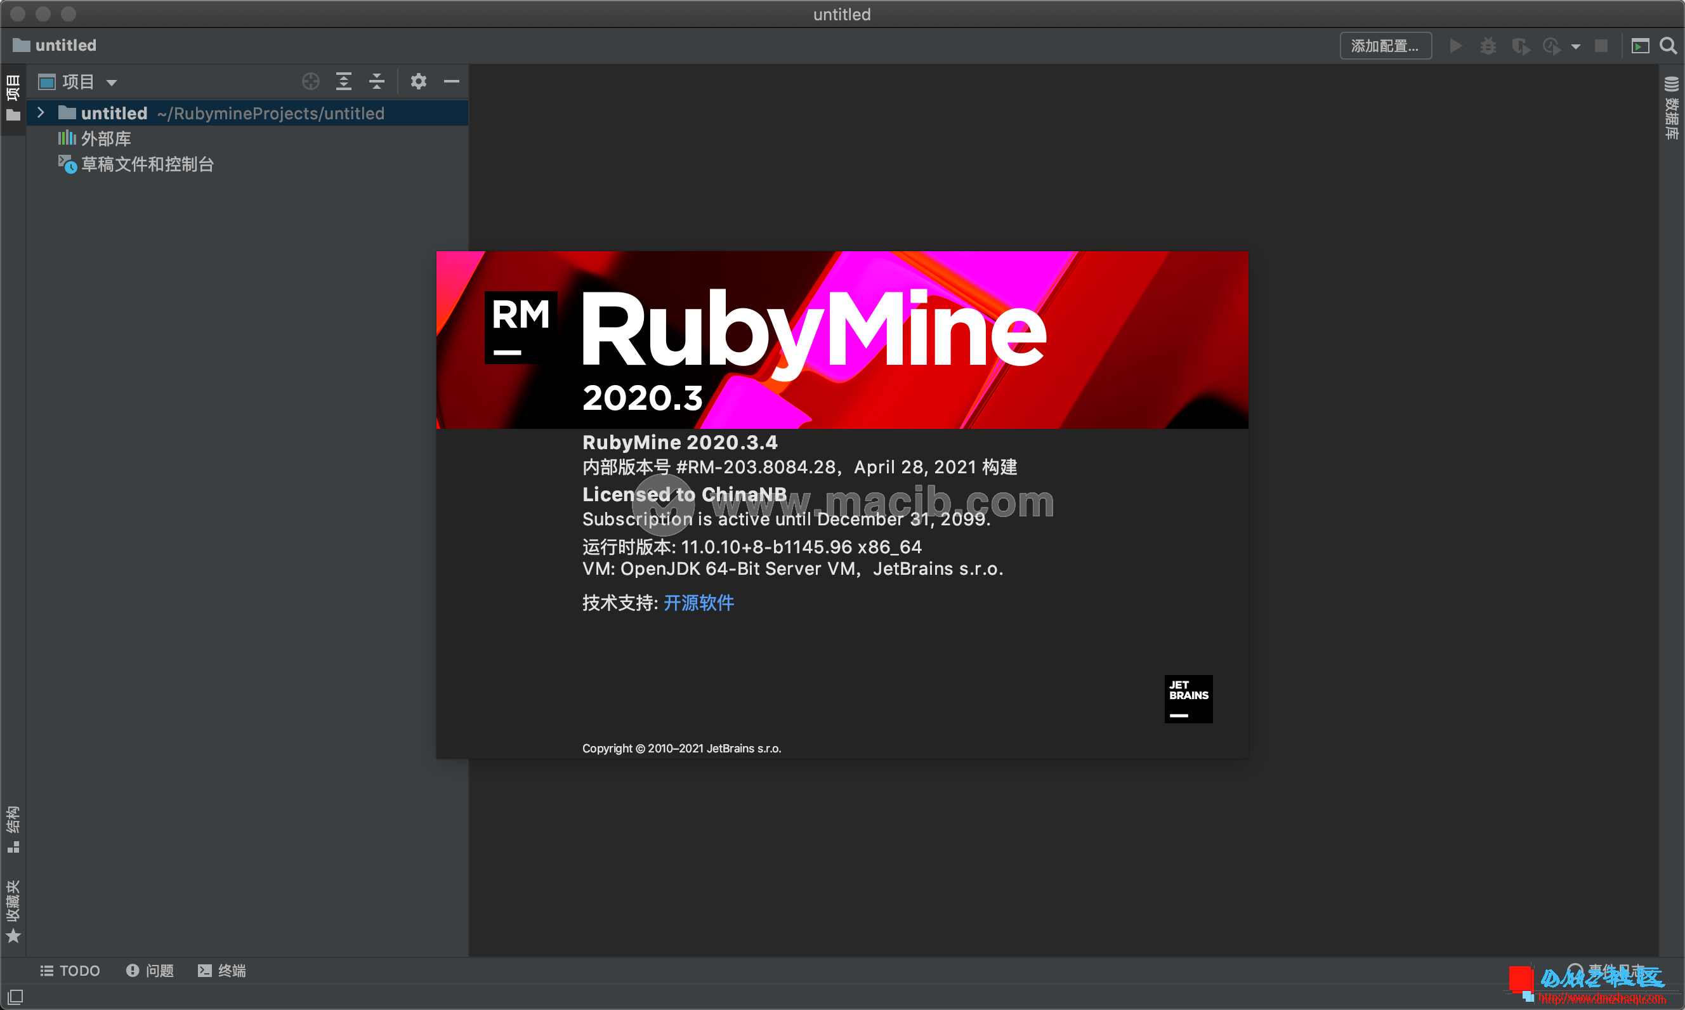Click the tool windows toggle icon in the status bar
The image size is (1685, 1010).
(15, 997)
